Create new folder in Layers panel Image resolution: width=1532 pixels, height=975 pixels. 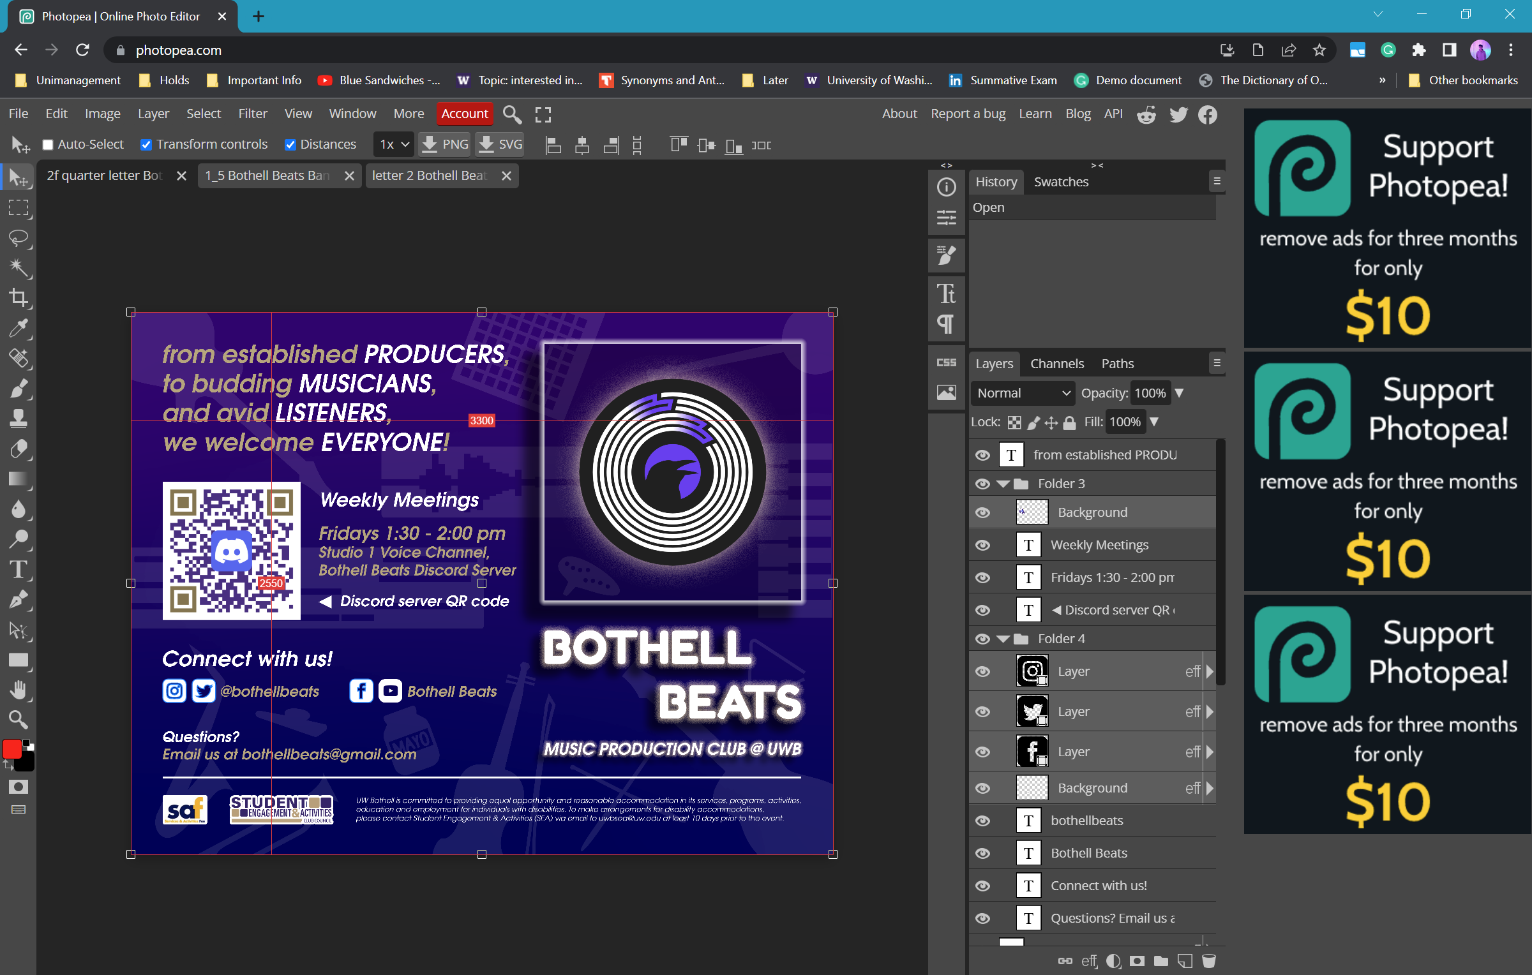pyautogui.click(x=1161, y=961)
